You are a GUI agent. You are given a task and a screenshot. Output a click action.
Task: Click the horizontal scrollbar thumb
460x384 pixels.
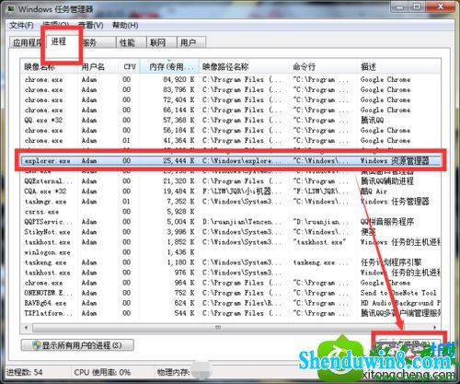coord(218,328)
